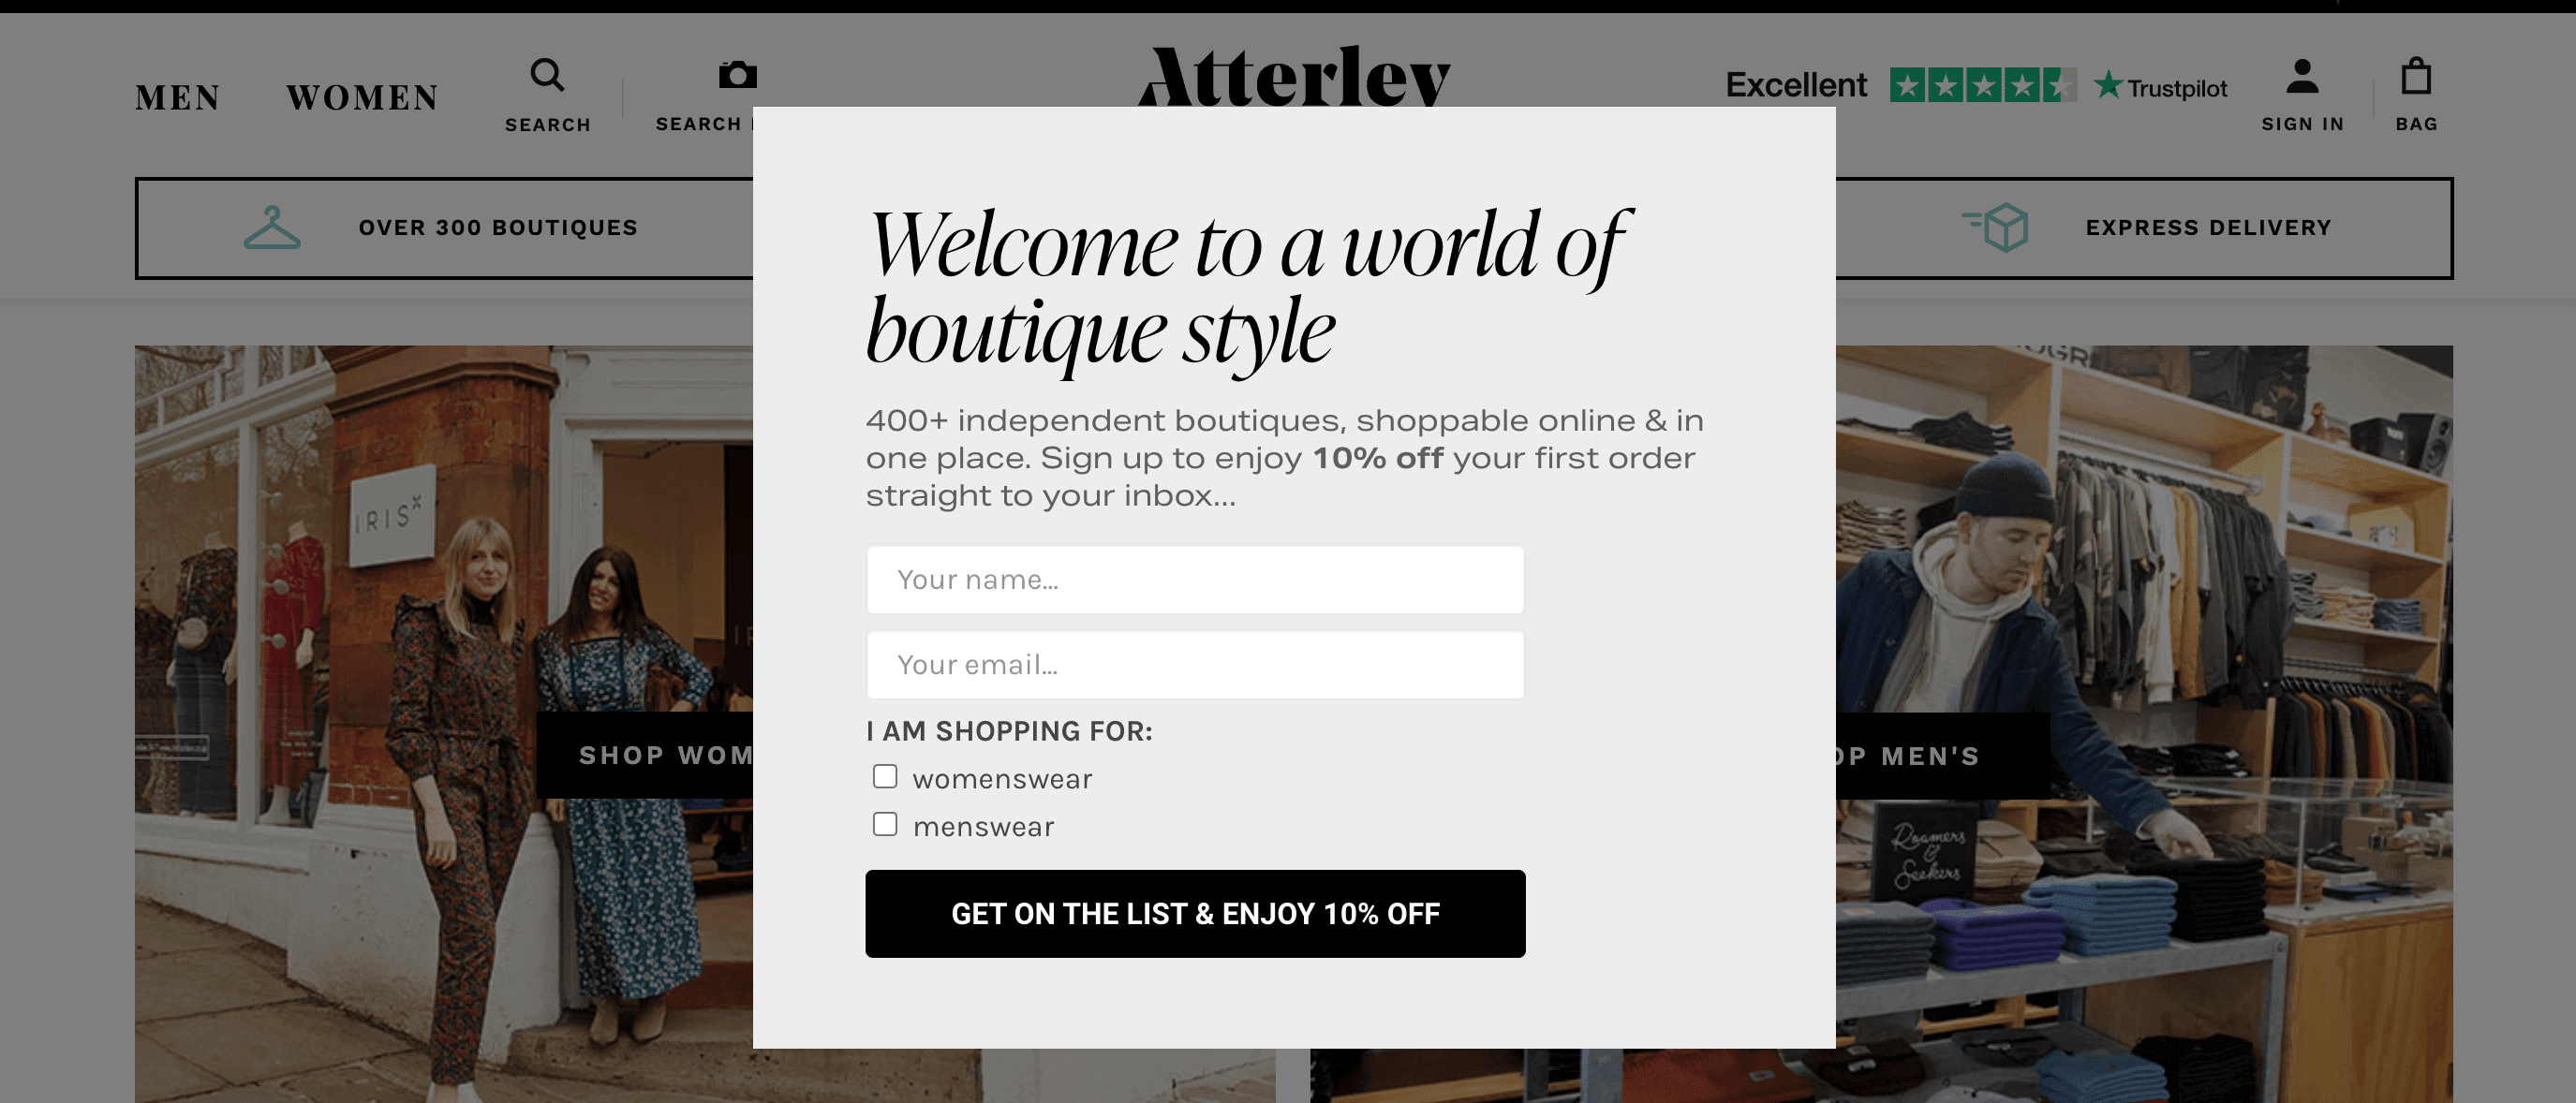The width and height of the screenshot is (2576, 1103).
Task: Click the express delivery box icon
Action: tap(1996, 228)
